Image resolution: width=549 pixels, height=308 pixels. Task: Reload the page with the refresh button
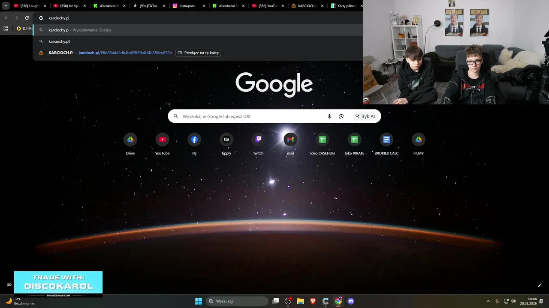(x=27, y=18)
